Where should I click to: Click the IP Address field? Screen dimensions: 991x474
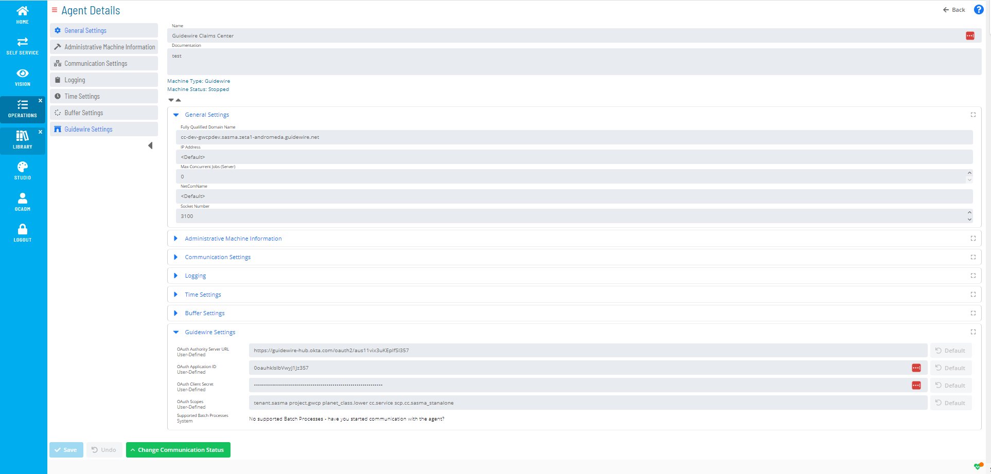click(574, 157)
